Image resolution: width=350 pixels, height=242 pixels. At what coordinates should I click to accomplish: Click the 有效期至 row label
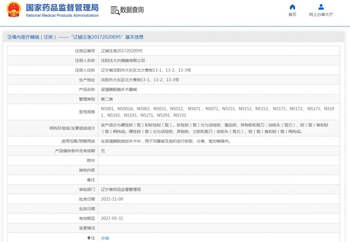[x=87, y=218]
